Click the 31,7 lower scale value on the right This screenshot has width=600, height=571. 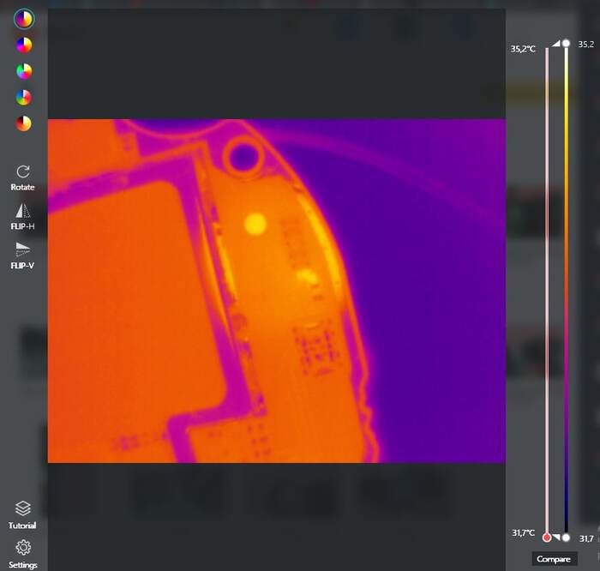point(586,538)
